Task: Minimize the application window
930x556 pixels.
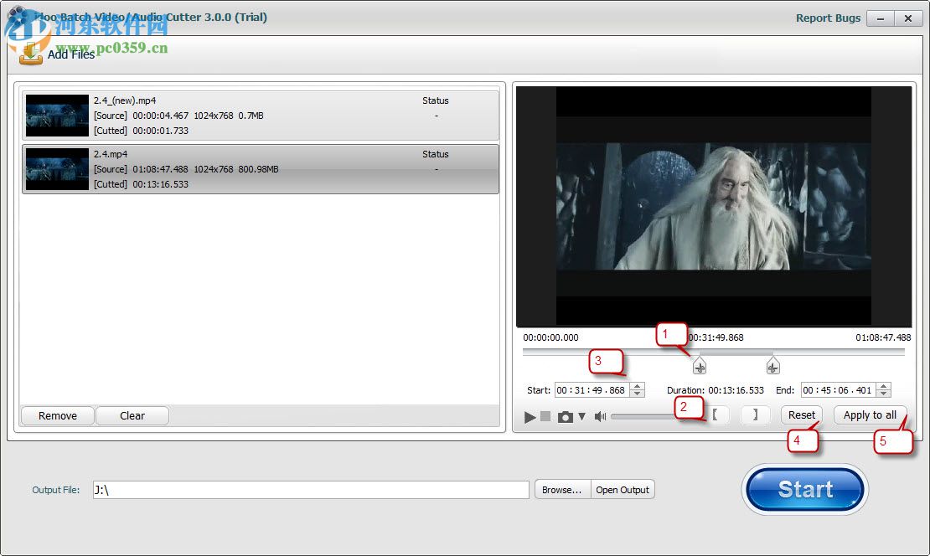Action: pos(881,18)
